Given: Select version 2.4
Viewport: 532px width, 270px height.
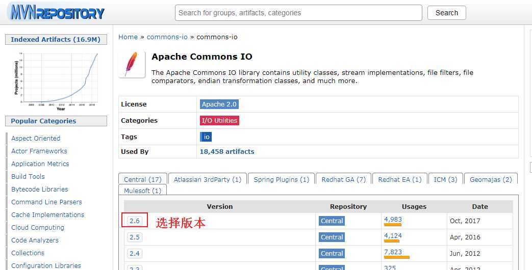Looking at the screenshot, I should tap(135, 253).
